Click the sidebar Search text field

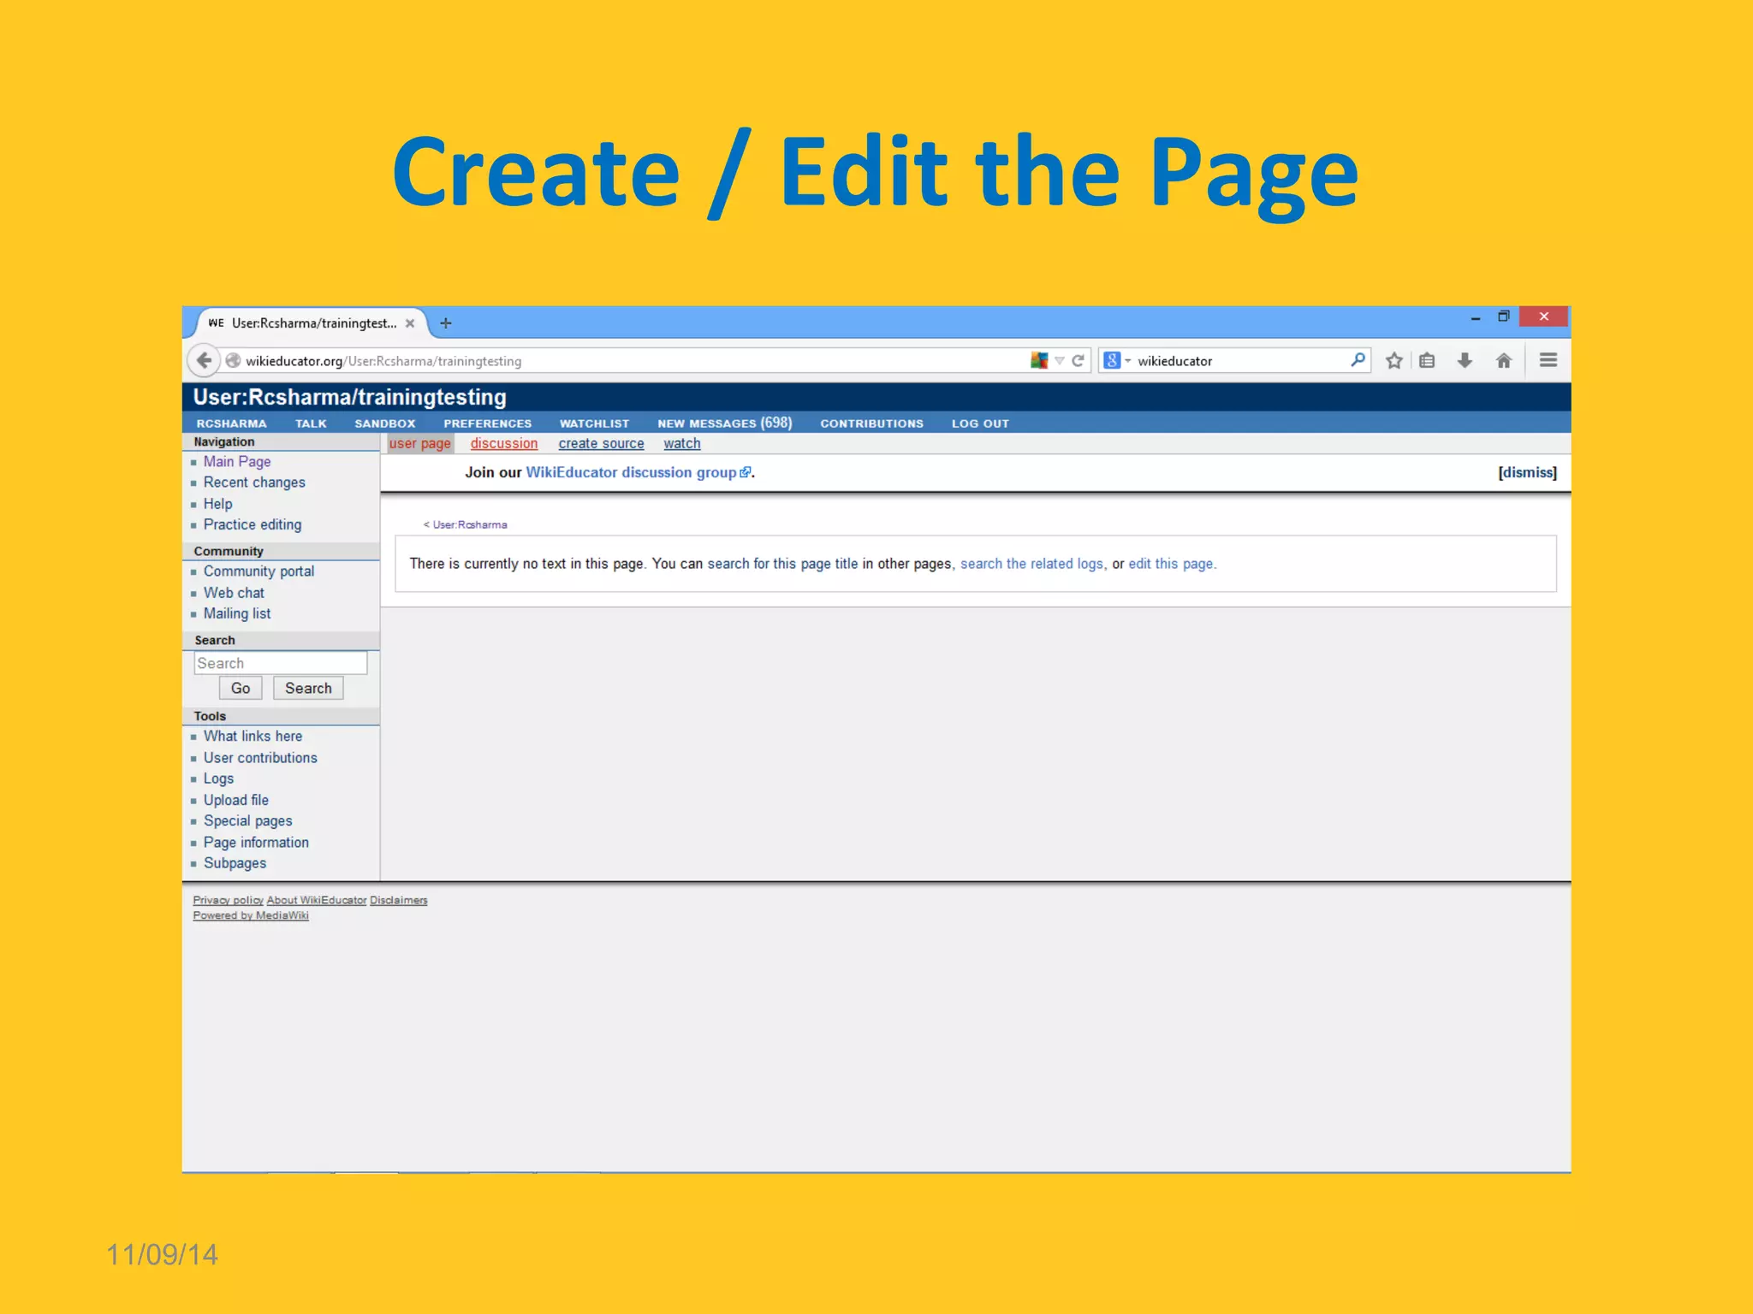280,663
